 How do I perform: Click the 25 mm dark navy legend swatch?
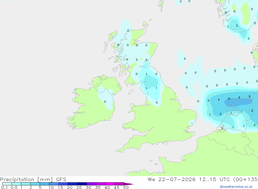tap(82, 184)
